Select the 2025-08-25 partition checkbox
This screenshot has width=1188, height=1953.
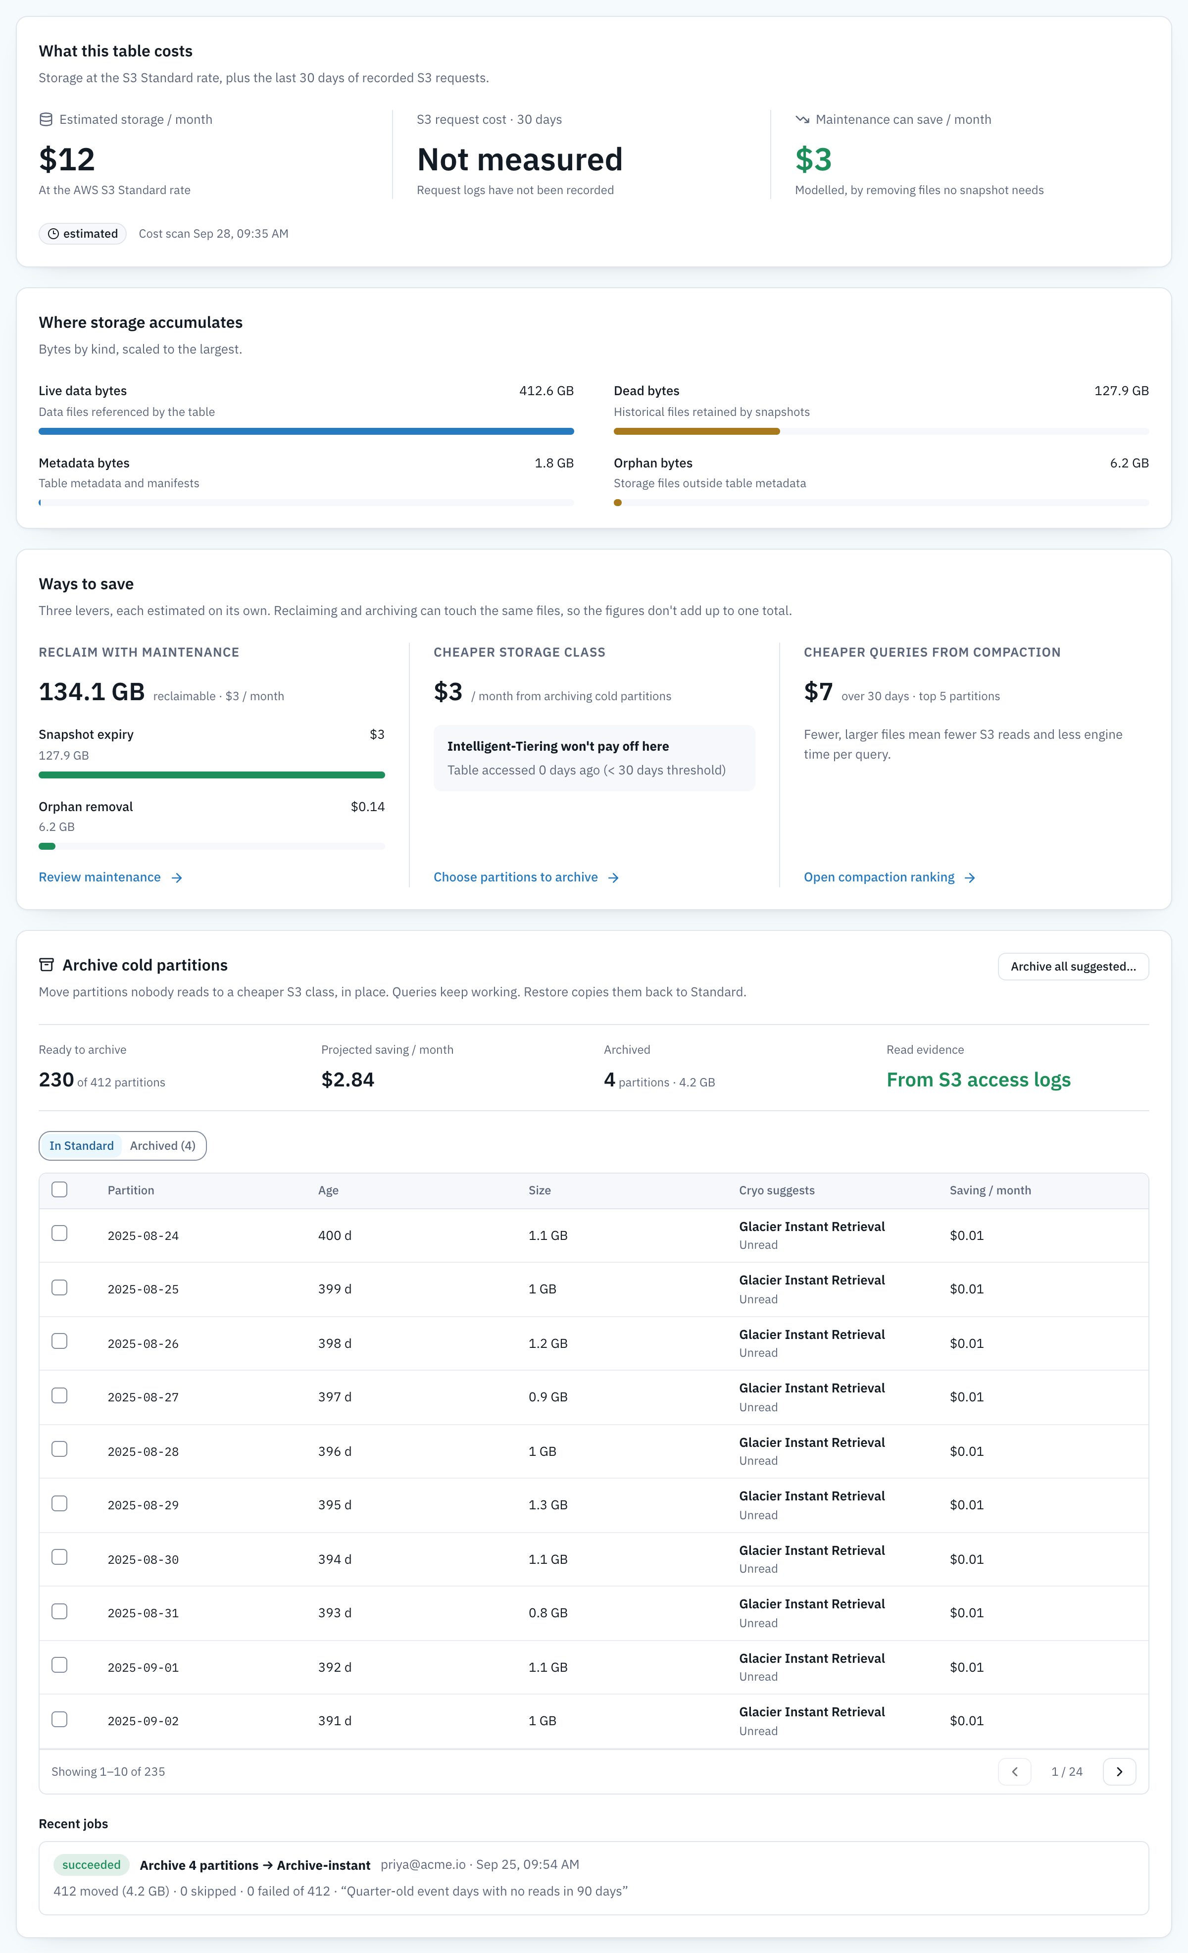[x=59, y=1287]
